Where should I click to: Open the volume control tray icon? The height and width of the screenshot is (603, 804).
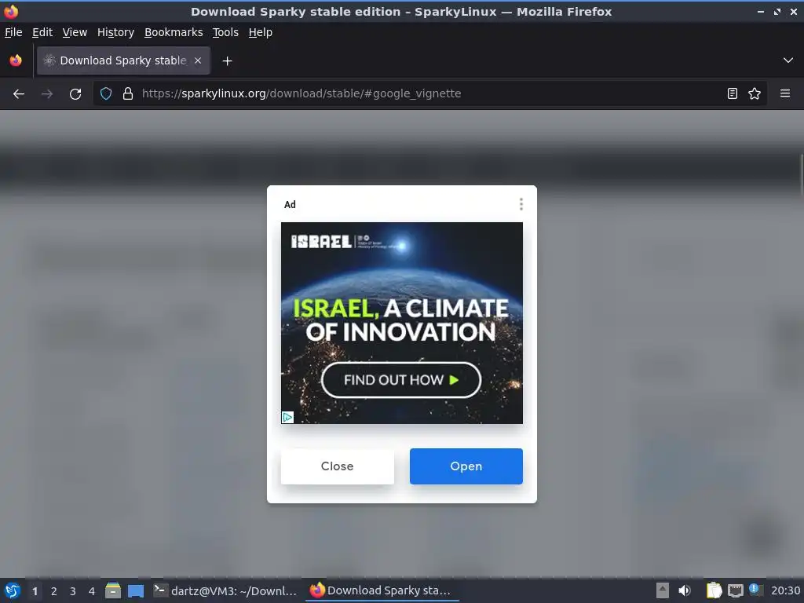[685, 590]
